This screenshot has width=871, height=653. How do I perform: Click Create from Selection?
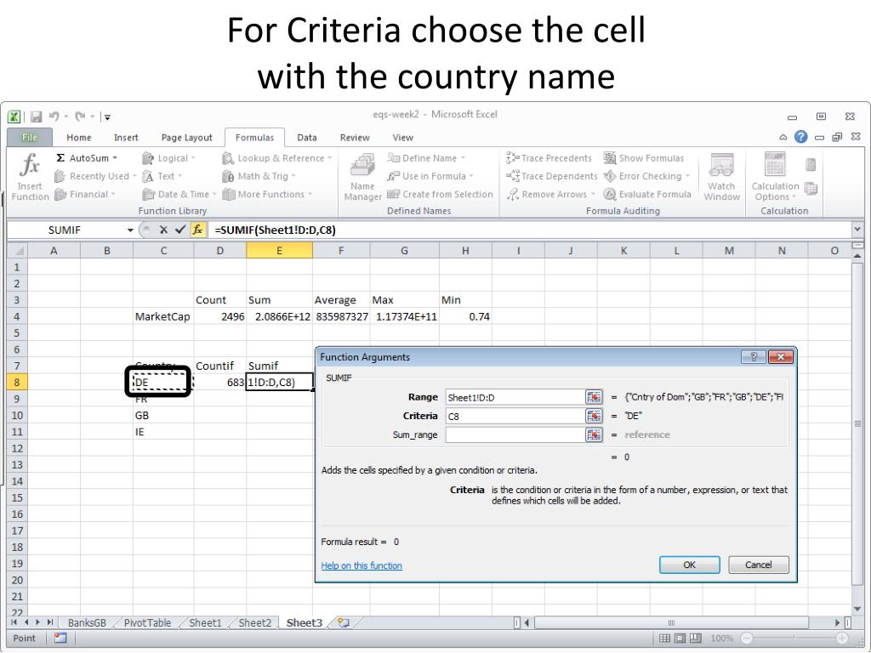[x=440, y=195]
